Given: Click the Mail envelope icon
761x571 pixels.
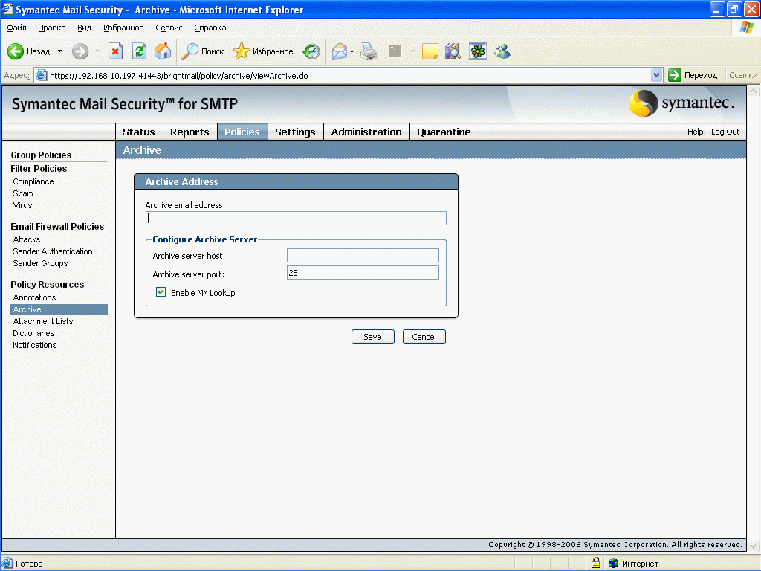Looking at the screenshot, I should tap(340, 51).
